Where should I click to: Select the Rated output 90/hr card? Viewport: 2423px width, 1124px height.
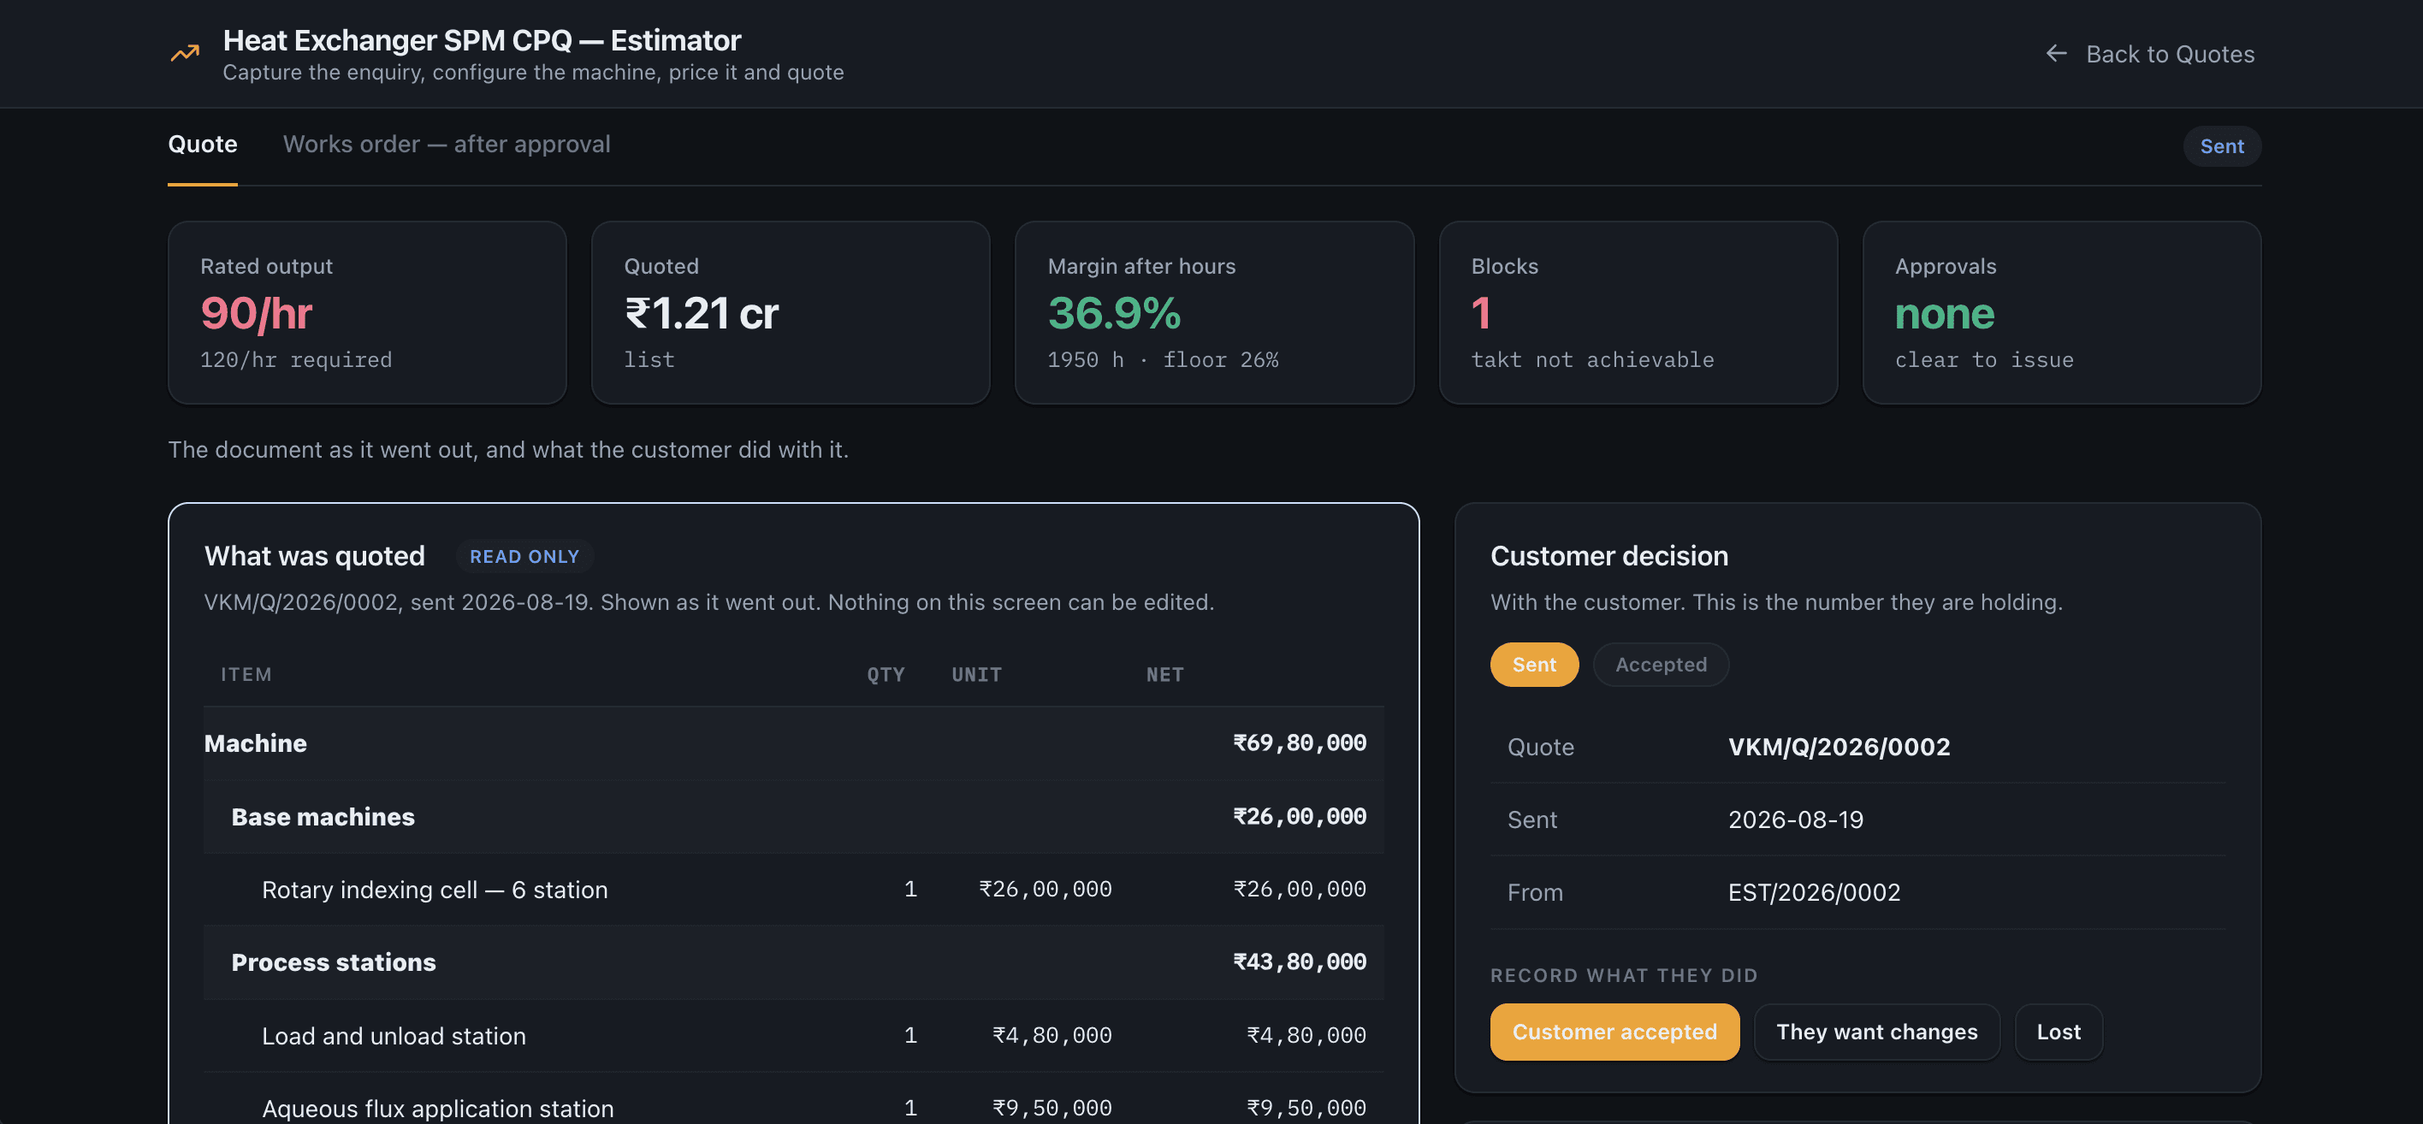coord(367,312)
